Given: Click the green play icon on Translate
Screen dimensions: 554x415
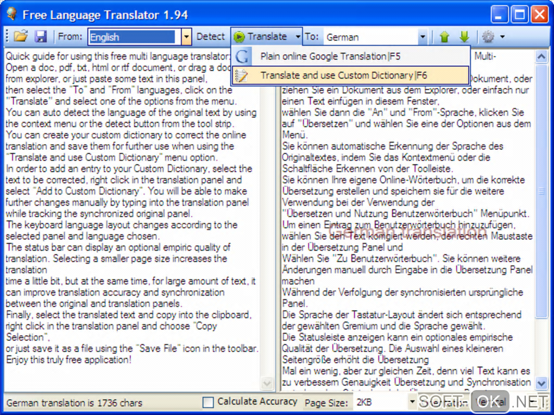Looking at the screenshot, I should coord(239,37).
